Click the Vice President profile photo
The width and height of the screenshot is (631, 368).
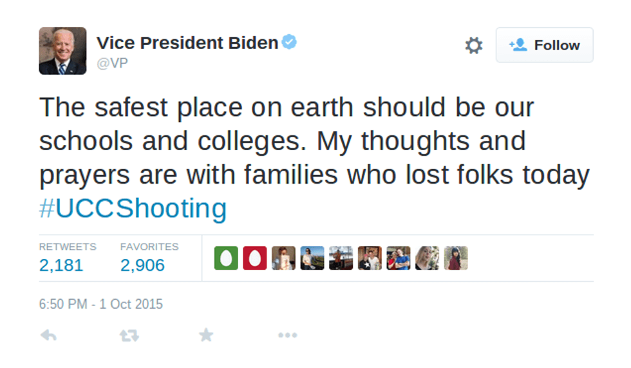point(62,51)
